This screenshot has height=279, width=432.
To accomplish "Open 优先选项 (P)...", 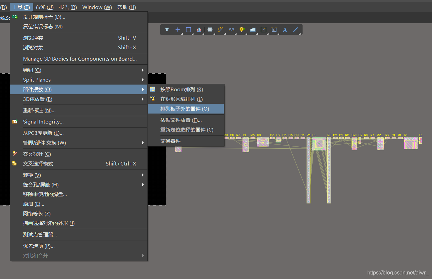I will (79, 246).
